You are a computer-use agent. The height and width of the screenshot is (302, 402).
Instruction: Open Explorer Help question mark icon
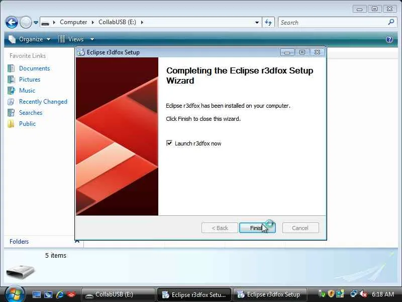pyautogui.click(x=389, y=39)
